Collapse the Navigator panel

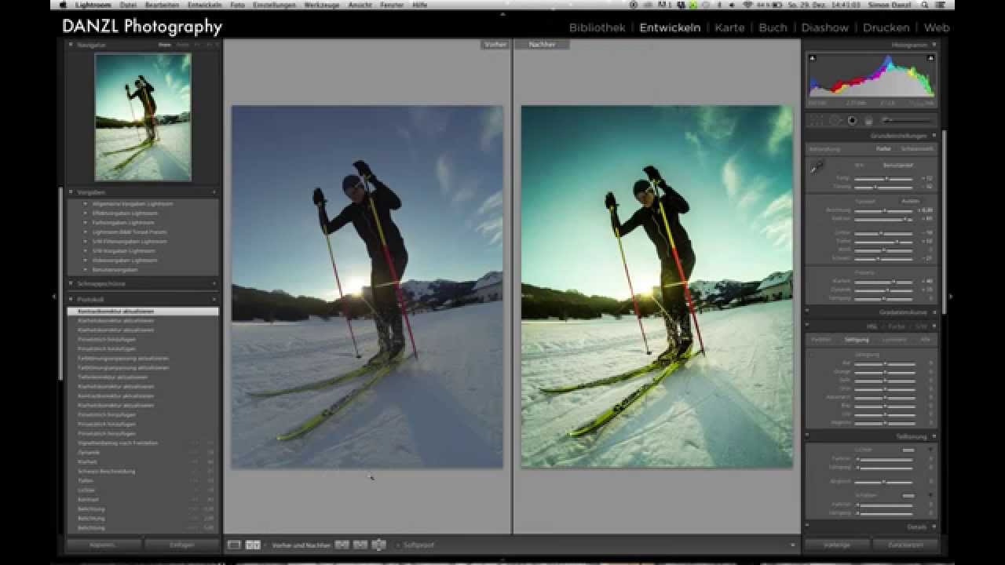point(71,45)
